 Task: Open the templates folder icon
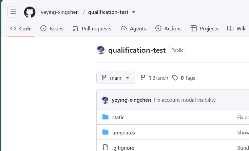click(x=106, y=132)
